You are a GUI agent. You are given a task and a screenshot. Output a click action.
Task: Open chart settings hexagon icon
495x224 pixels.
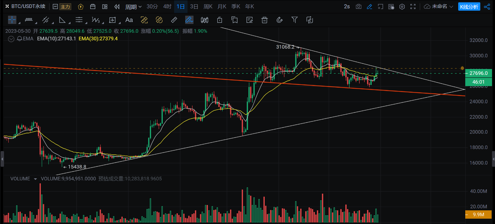point(402,6)
